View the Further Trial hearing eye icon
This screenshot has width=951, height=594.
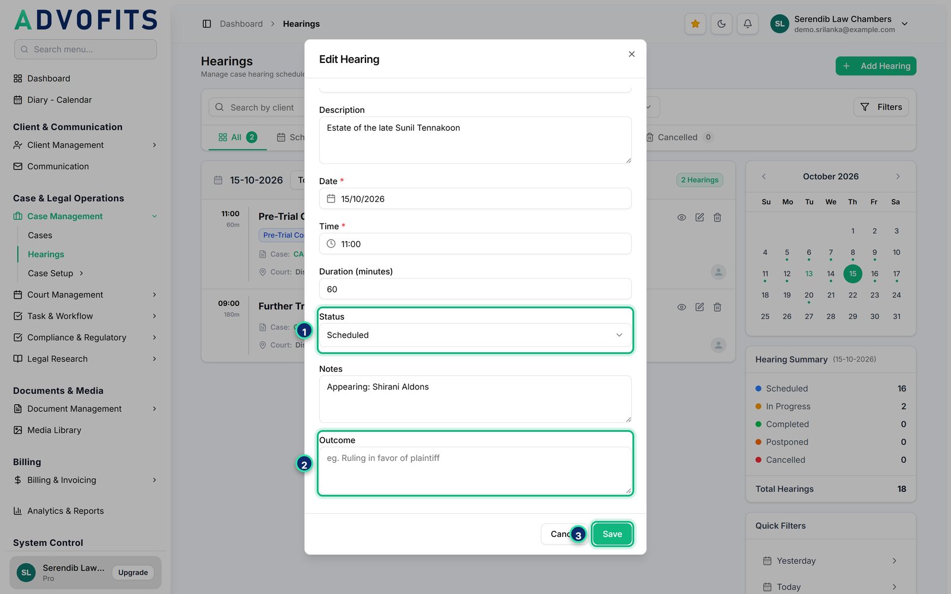(682, 307)
